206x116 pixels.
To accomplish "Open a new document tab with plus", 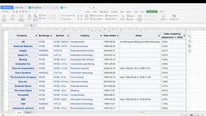I will click(x=94, y=7).
